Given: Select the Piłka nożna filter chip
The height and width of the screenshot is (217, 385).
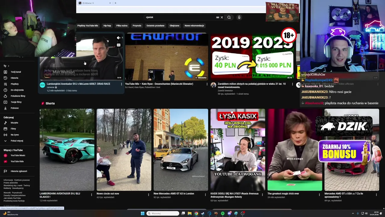Looking at the screenshot, I should 122,26.
